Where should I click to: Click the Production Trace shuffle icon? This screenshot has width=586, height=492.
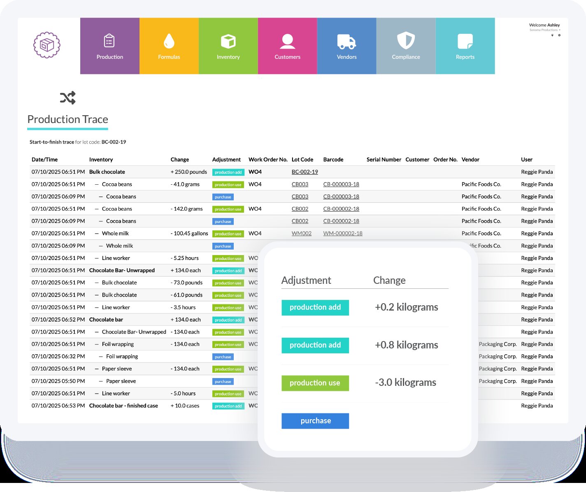click(68, 97)
